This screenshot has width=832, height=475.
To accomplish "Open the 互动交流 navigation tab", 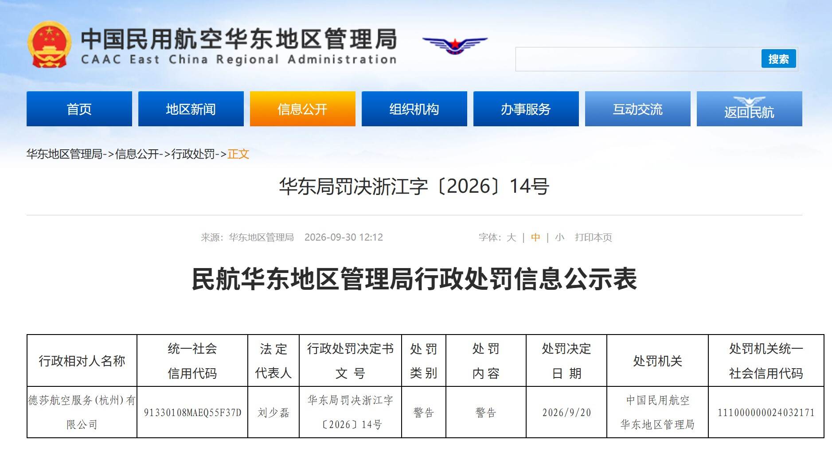I will point(638,109).
